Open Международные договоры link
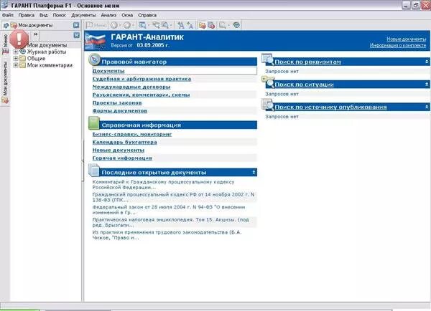This screenshot has height=311, width=431. [131, 87]
